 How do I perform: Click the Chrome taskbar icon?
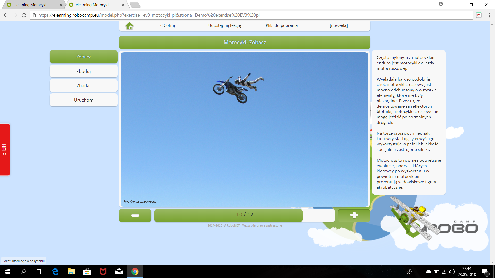(x=135, y=272)
